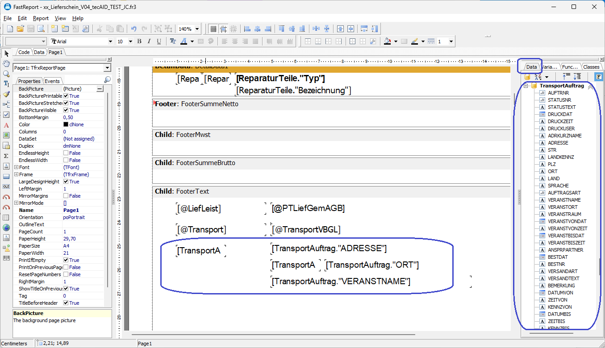This screenshot has height=348, width=605.
Task: Enable the ResetPageNumbers checkbox
Action: pos(66,274)
